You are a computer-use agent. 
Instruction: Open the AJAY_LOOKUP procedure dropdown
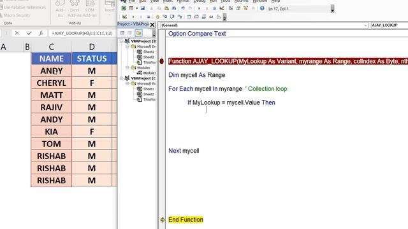pos(390,25)
